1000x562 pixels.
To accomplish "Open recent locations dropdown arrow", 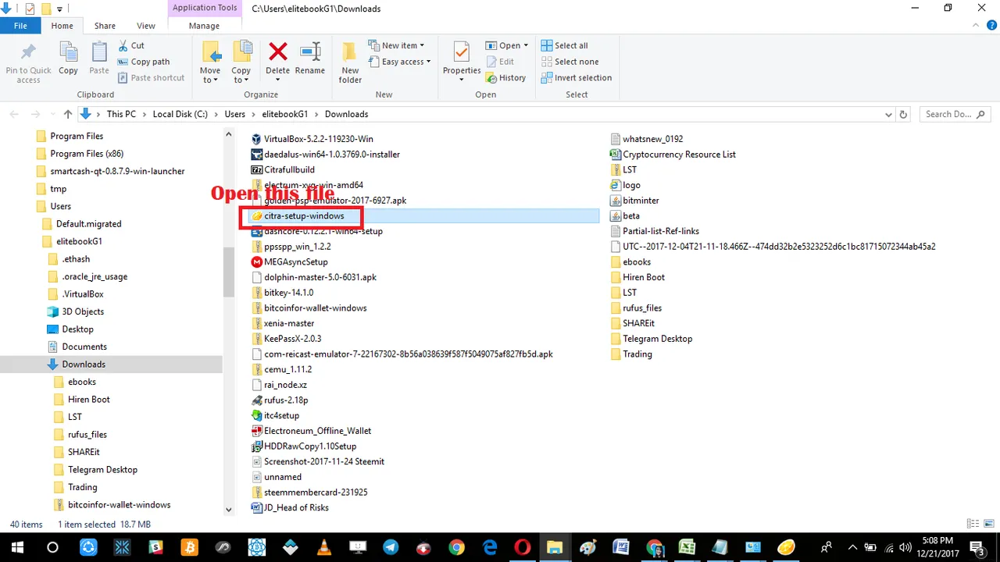I will (52, 114).
